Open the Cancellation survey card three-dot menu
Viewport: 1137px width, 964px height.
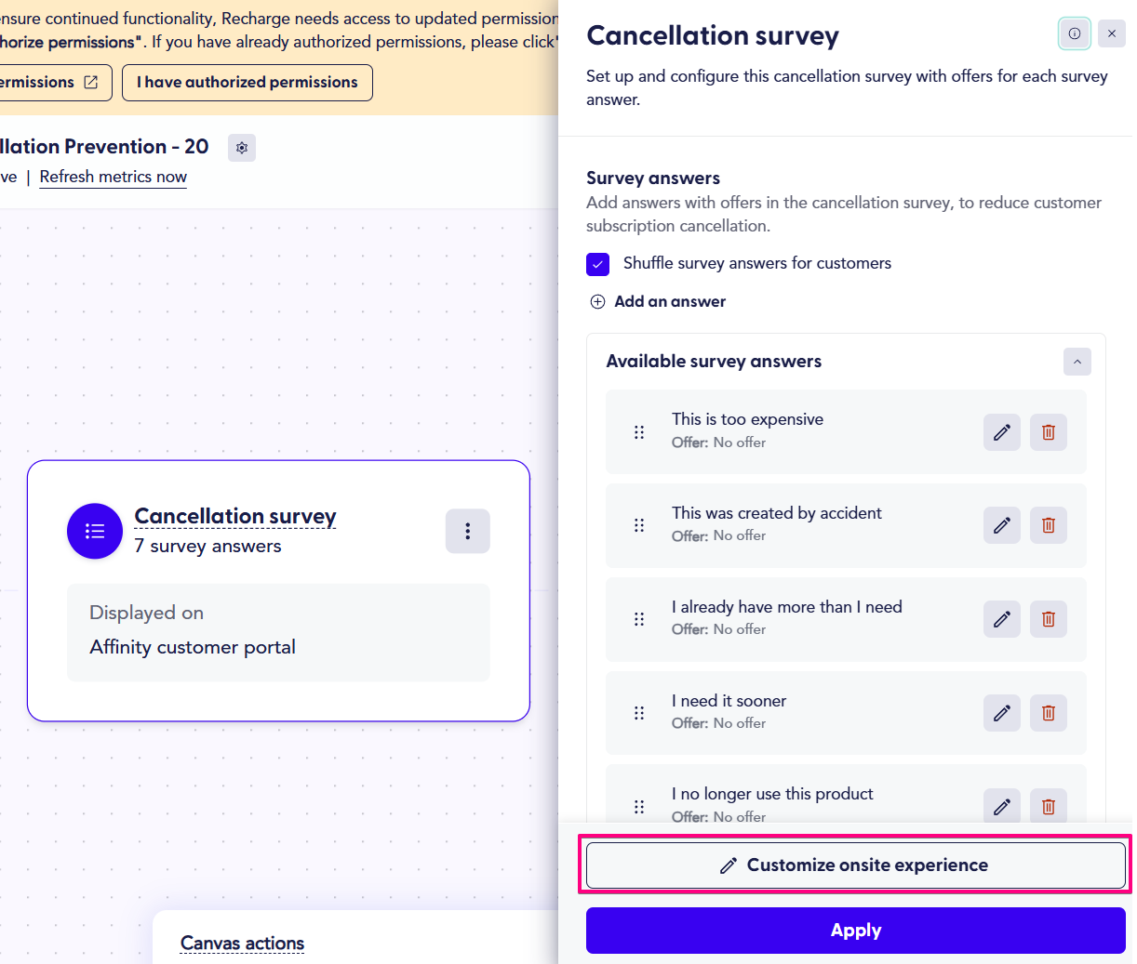point(468,531)
